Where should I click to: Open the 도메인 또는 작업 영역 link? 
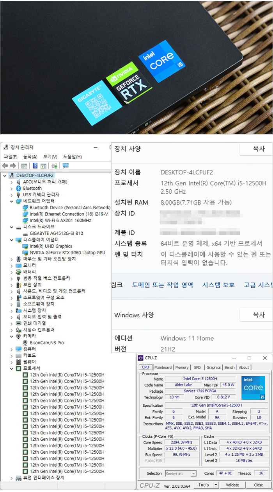[x=163, y=285]
